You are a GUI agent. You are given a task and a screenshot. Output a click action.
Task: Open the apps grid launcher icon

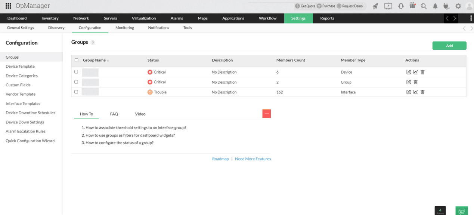pyautogui.click(x=8, y=6)
